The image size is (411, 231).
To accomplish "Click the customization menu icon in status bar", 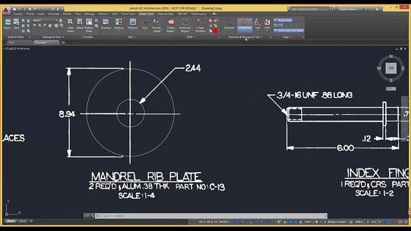I will [x=406, y=222].
